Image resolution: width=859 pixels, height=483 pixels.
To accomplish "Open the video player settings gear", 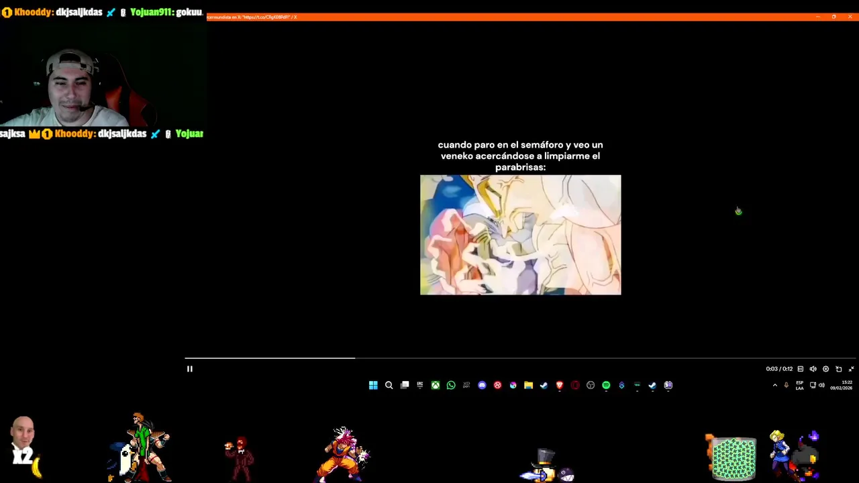I will [825, 369].
